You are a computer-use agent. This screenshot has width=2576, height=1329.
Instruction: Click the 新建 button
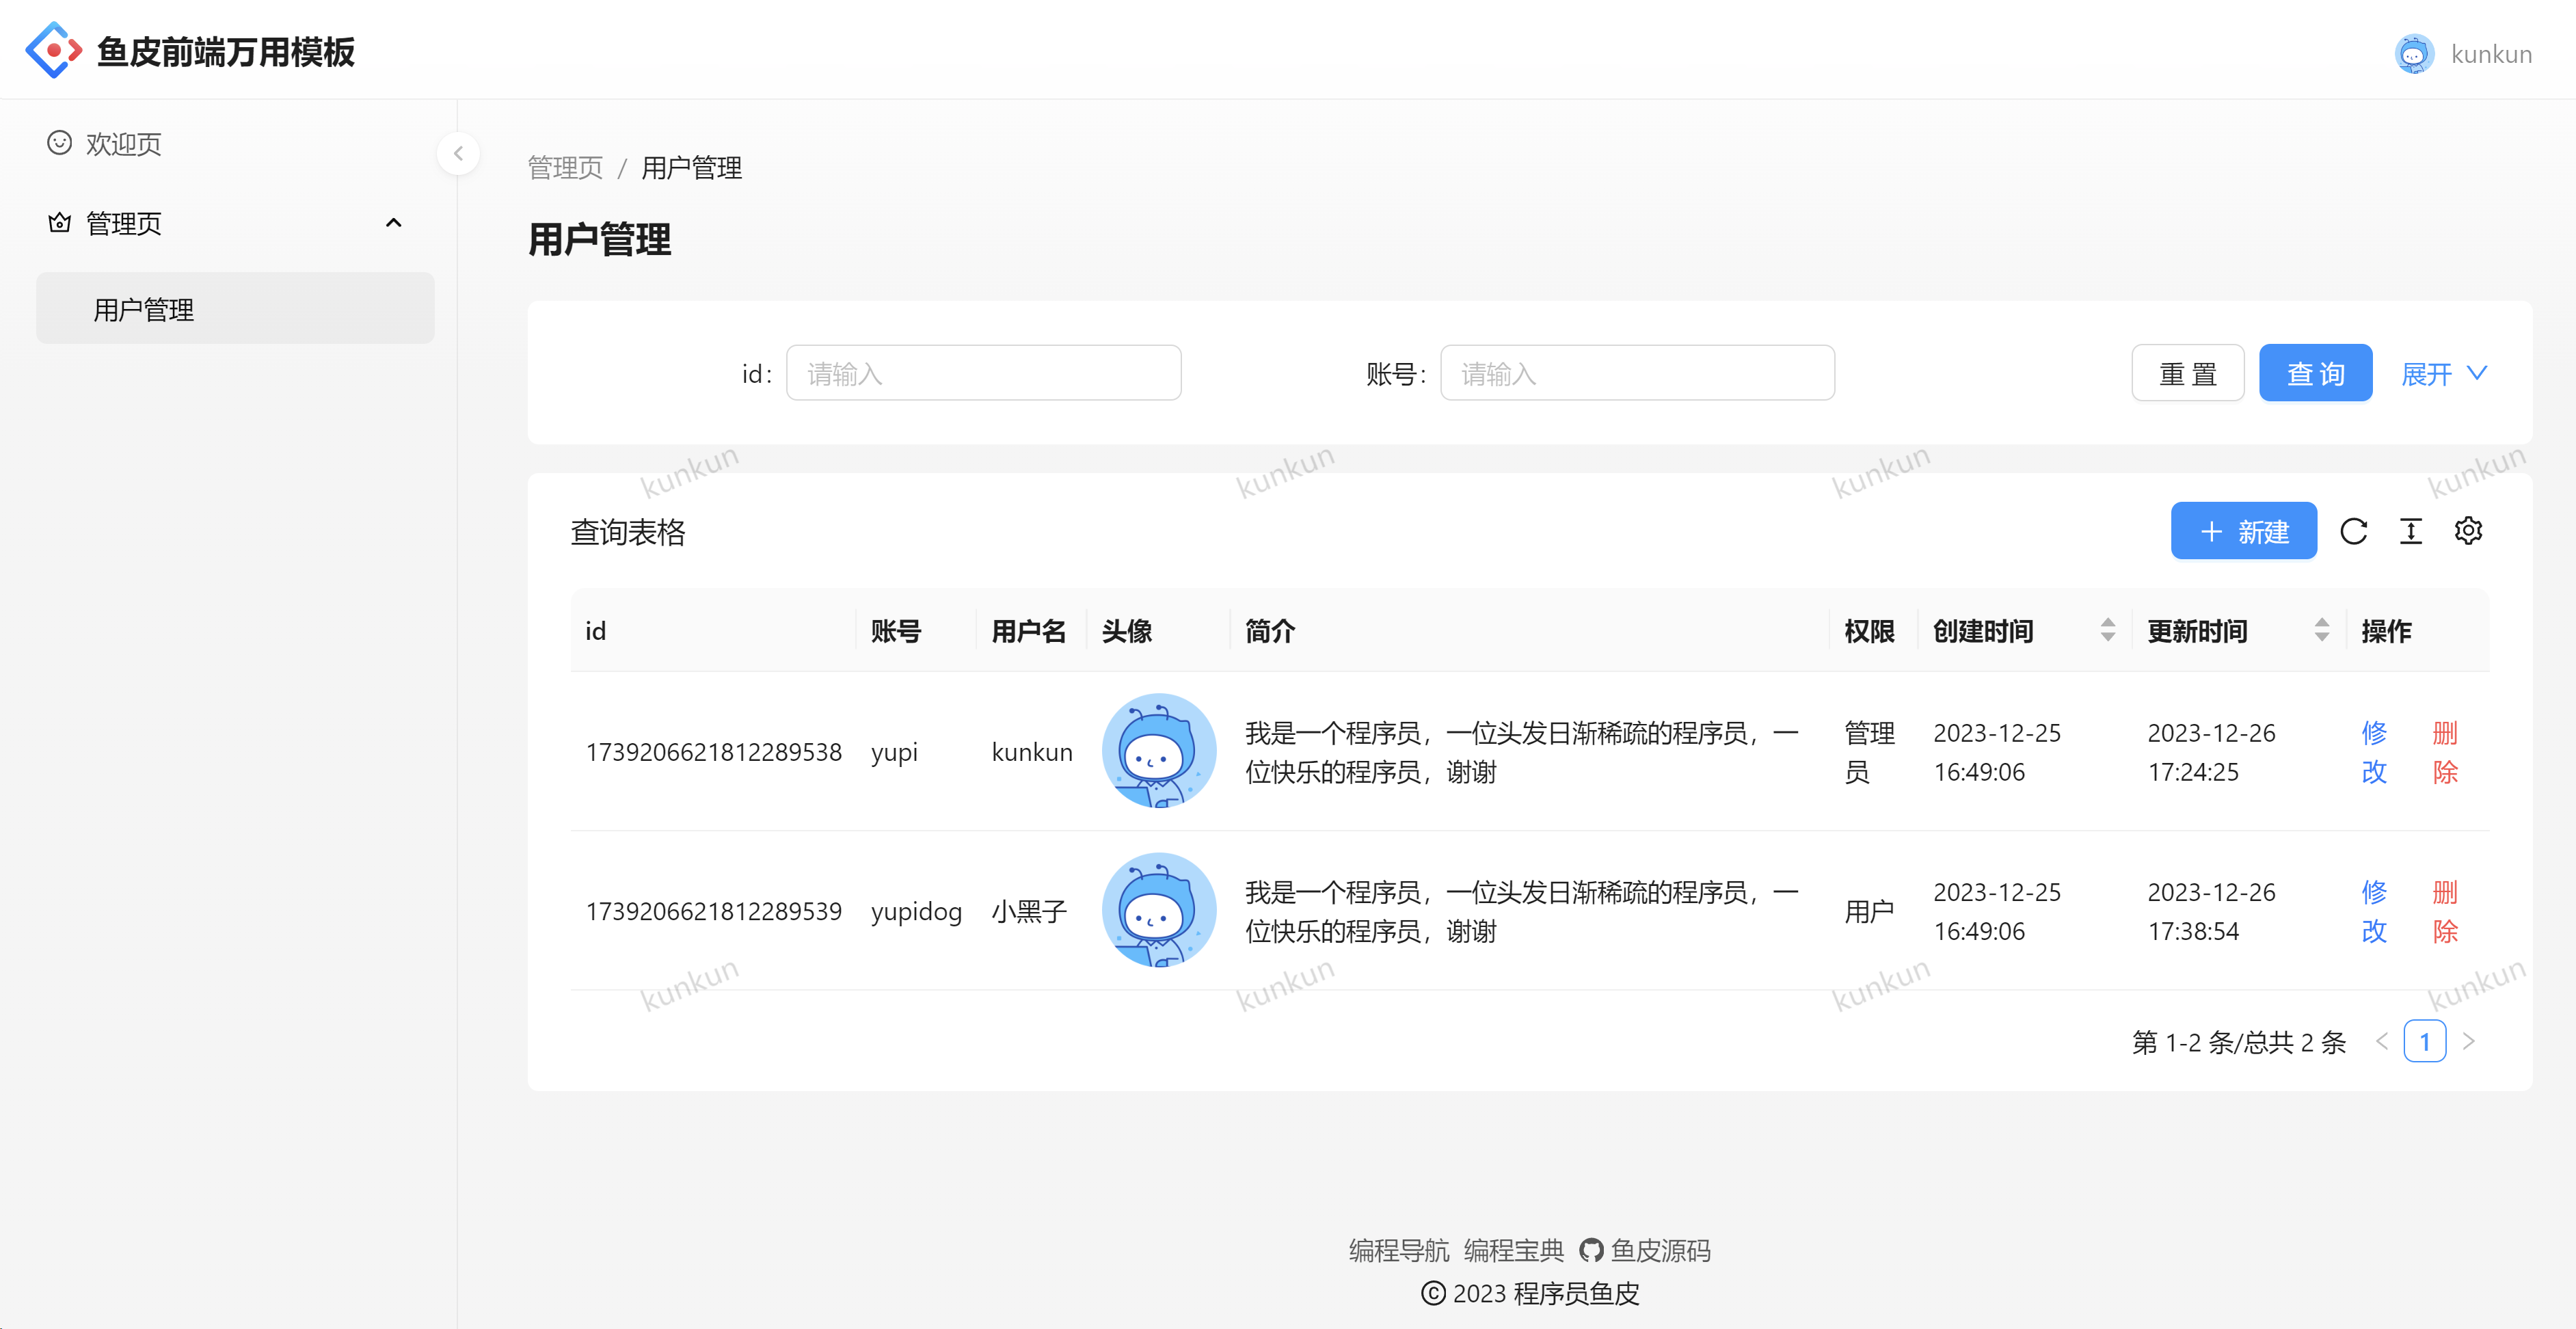pos(2243,531)
